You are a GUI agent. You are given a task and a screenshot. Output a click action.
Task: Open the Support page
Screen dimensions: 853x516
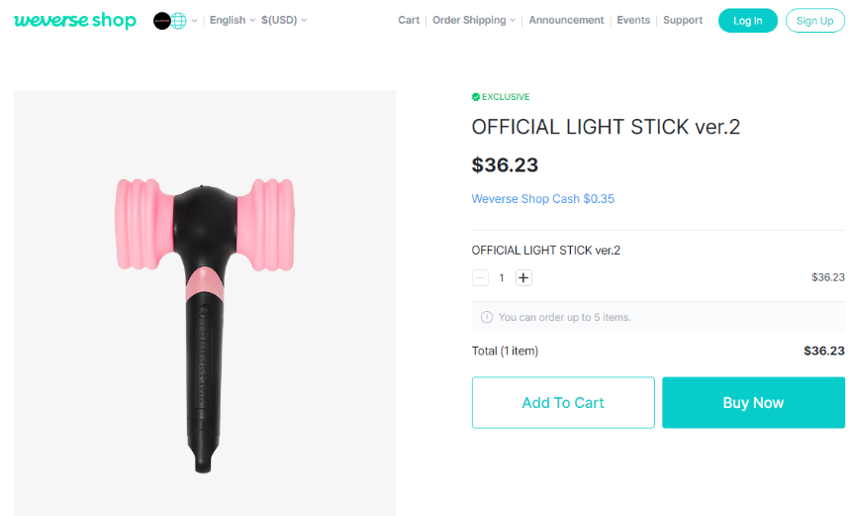point(683,20)
